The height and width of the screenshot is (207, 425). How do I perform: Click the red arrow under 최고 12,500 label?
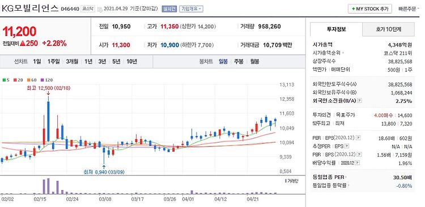(48, 93)
